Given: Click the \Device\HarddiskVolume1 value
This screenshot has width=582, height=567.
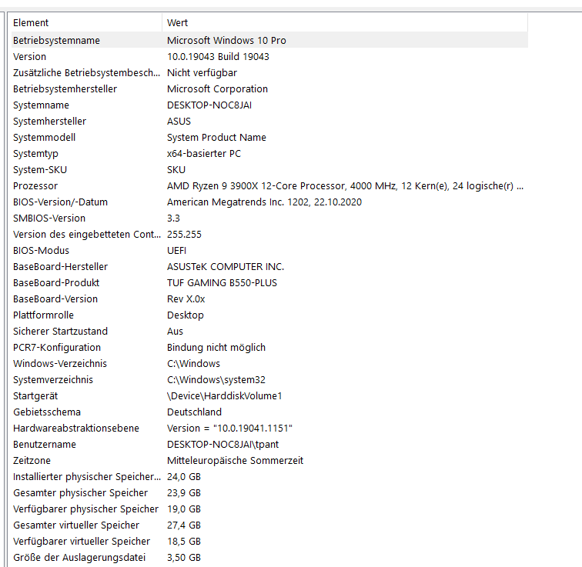Looking at the screenshot, I should coord(224,395).
